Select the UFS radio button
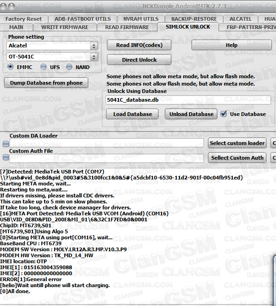The width and height of the screenshot is (276, 306). pyautogui.click(x=44, y=67)
